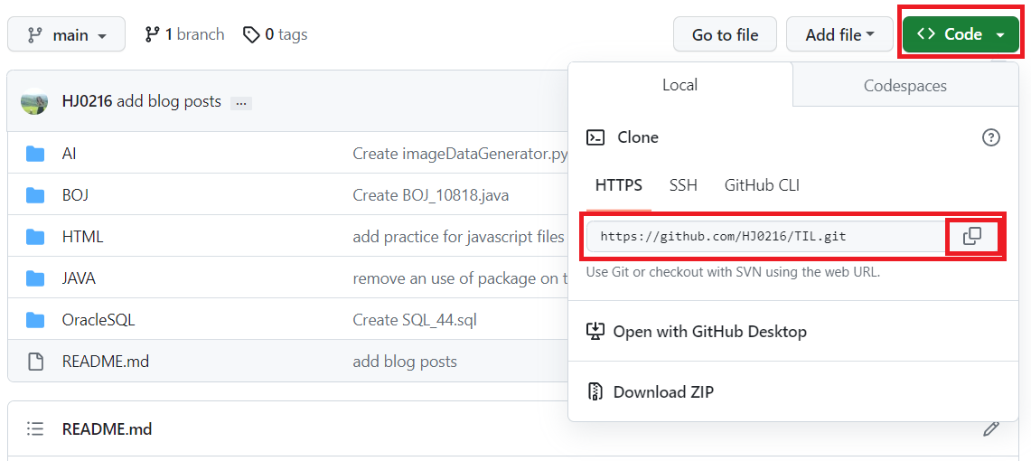Click the Go to file button
Image resolution: width=1031 pixels, height=461 pixels.
tap(725, 34)
